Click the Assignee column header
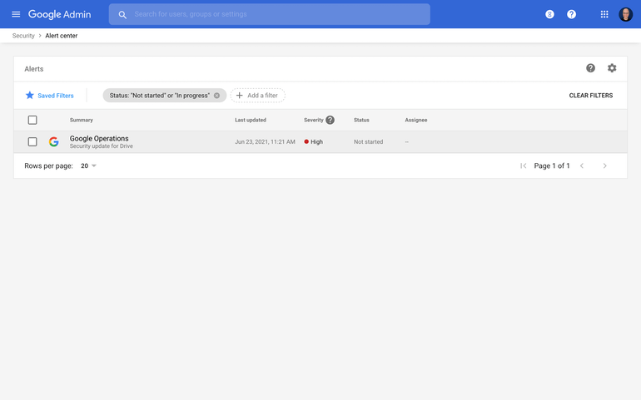641x400 pixels. click(x=416, y=120)
